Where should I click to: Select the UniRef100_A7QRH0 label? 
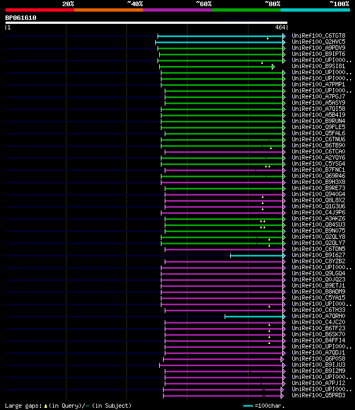(318, 316)
